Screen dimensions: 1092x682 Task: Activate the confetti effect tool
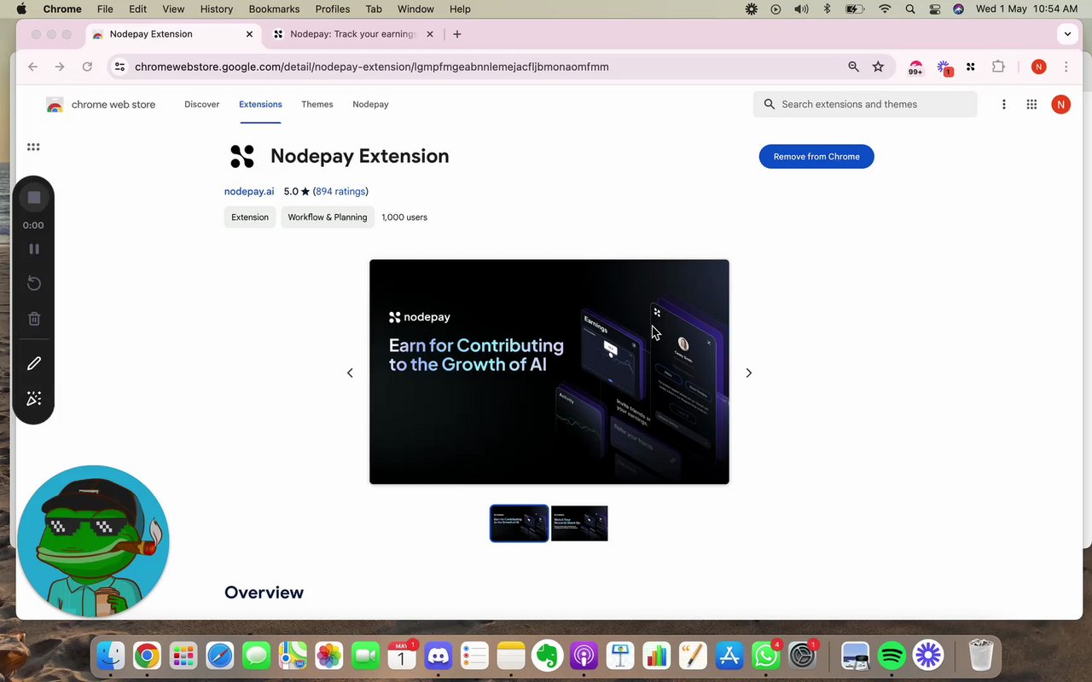(34, 398)
